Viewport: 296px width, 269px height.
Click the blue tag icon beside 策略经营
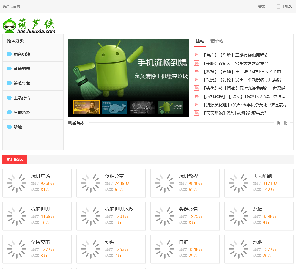click(10, 83)
